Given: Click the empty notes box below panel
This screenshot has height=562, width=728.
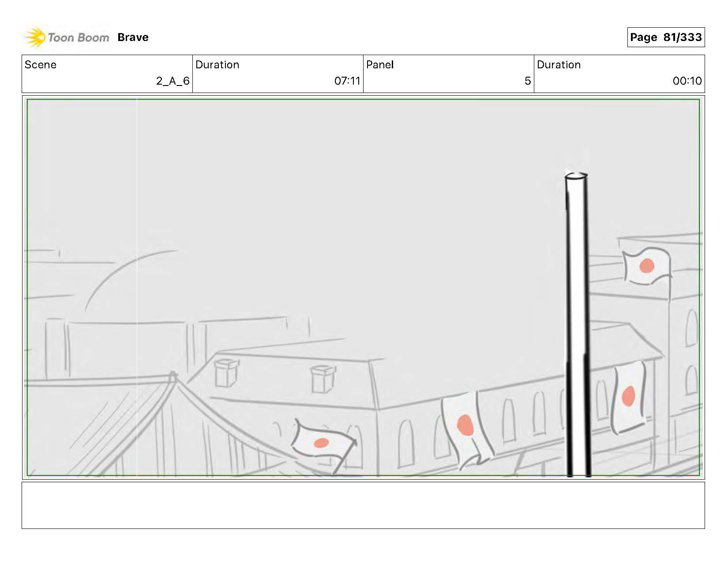Looking at the screenshot, I should tap(363, 505).
